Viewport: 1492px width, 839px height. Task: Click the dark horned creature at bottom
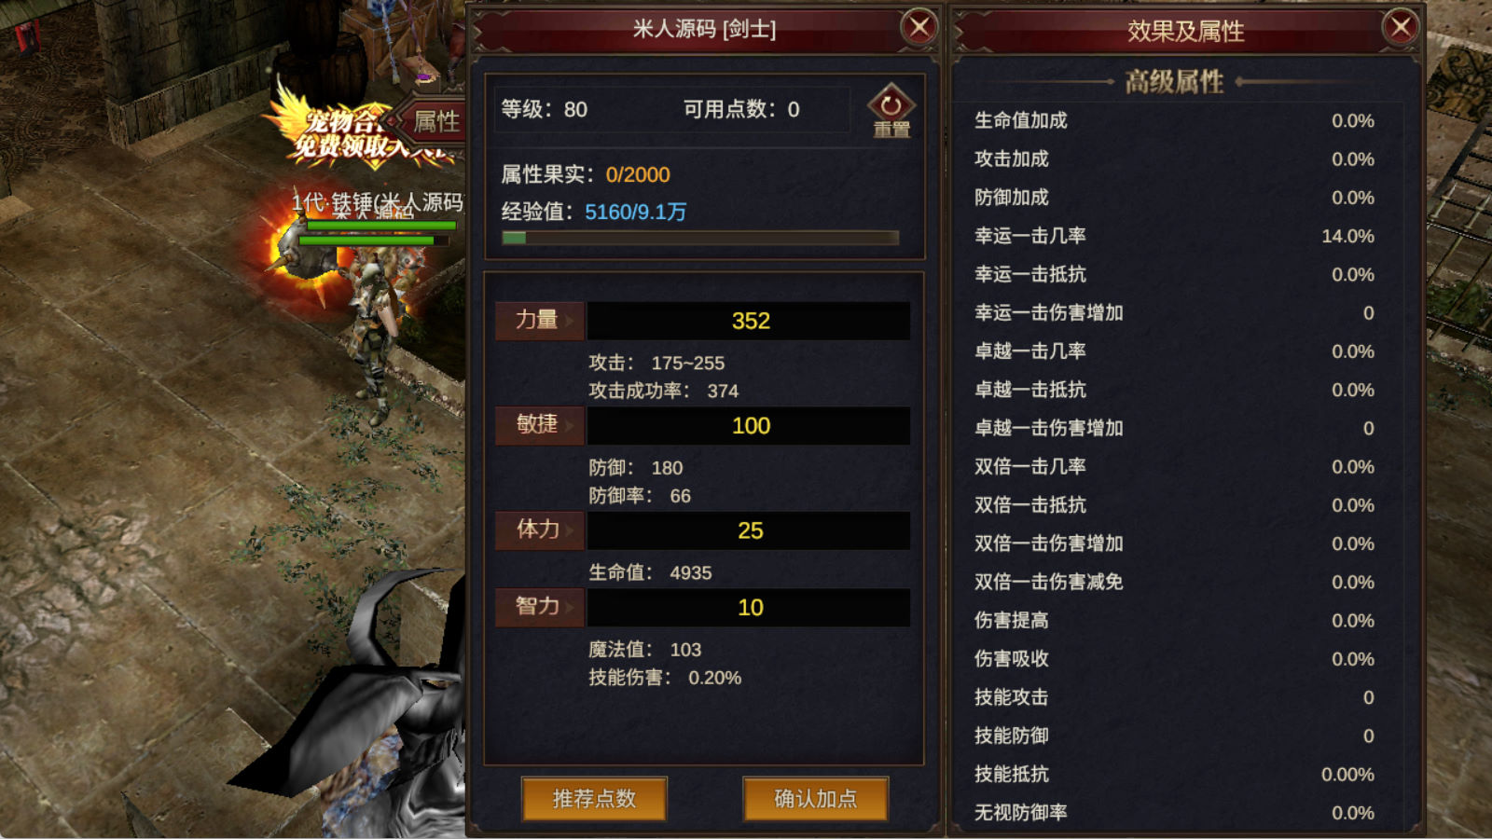(373, 708)
